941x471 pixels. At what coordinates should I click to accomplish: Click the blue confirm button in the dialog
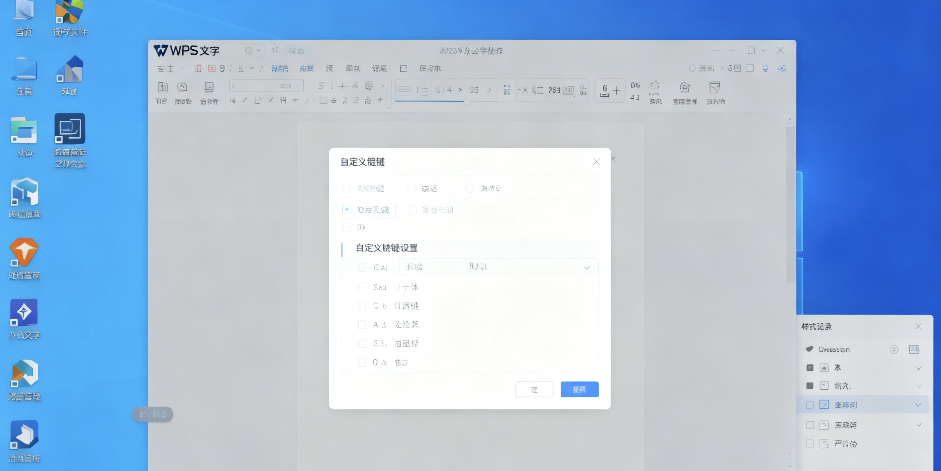[579, 389]
